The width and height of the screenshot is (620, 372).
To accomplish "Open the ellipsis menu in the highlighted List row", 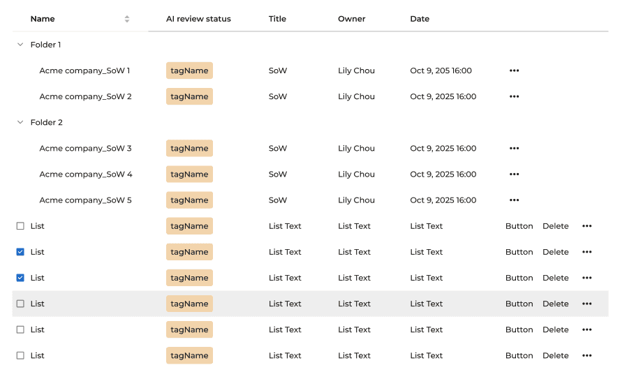I will pyautogui.click(x=586, y=304).
